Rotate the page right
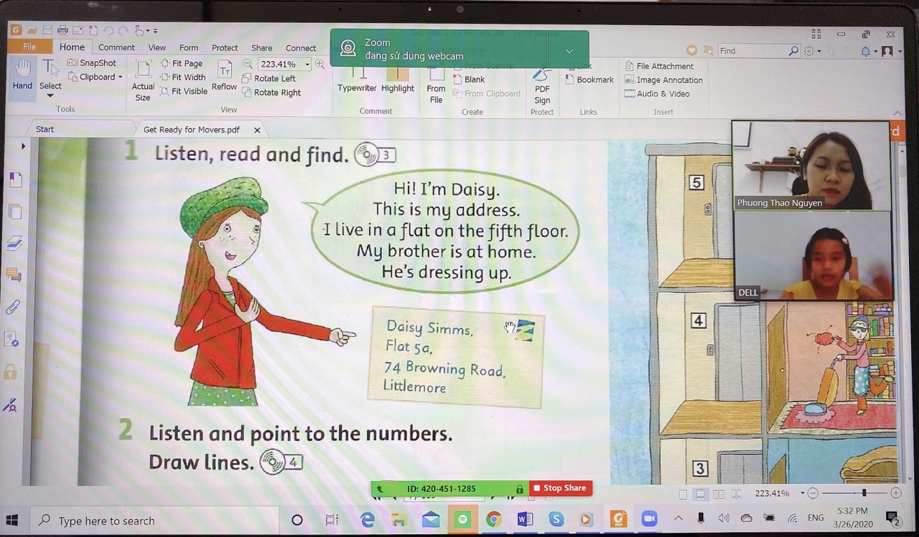 271,92
